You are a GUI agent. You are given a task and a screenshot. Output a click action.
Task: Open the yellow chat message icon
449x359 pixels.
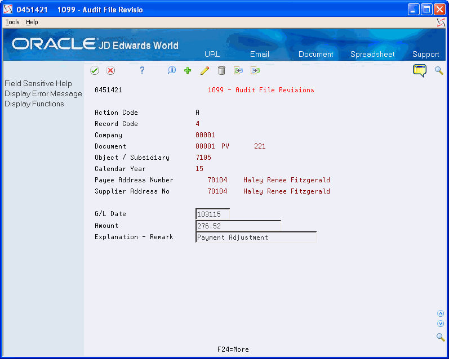[420, 70]
